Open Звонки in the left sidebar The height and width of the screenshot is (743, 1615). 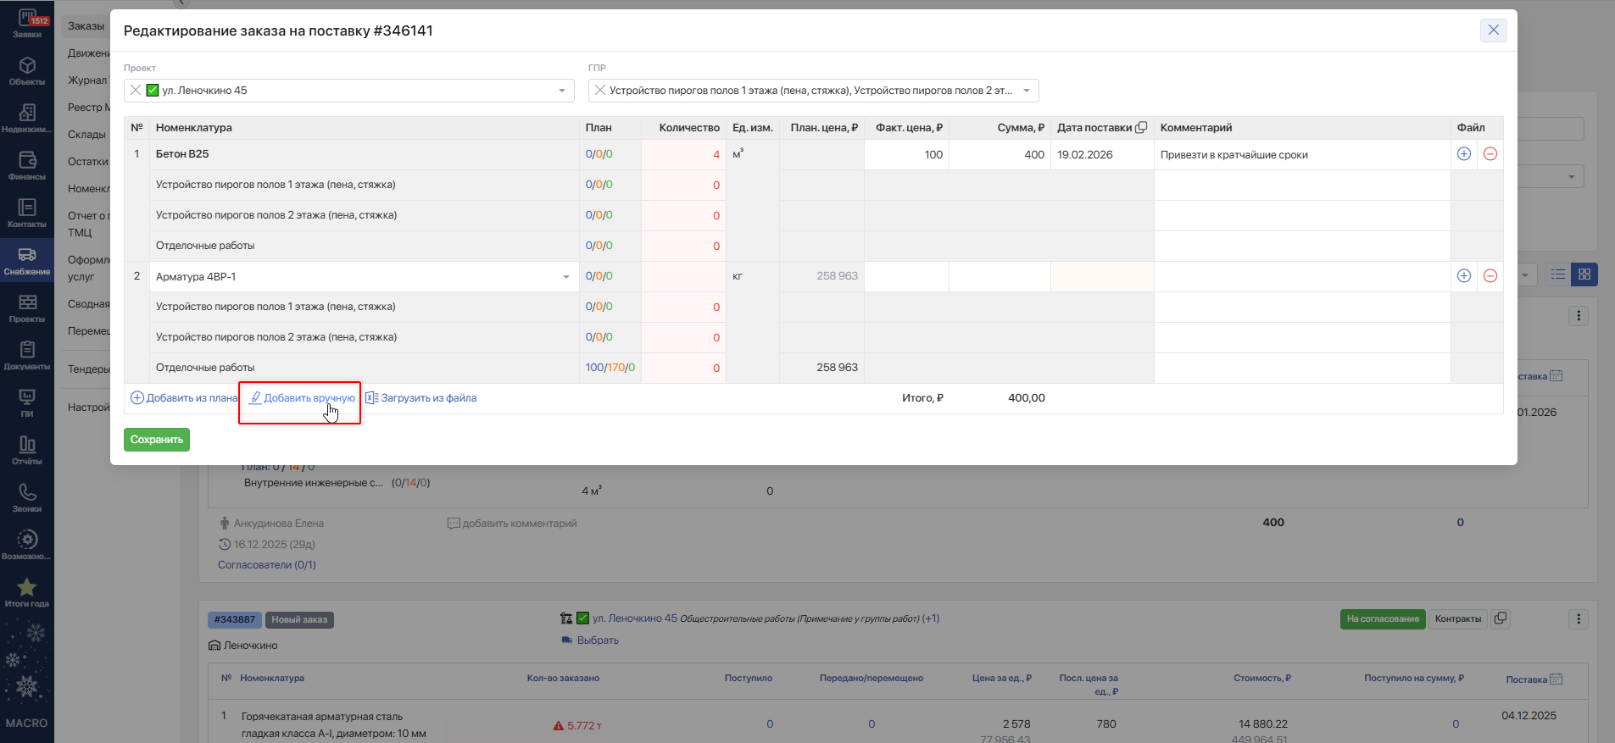[27, 498]
